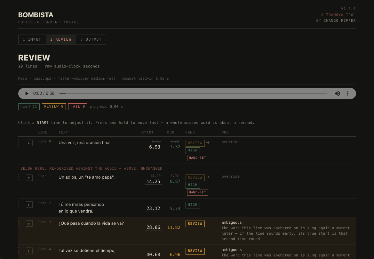
Task: Click the "BELOW HERE, RE-DERIVED" divider label
Action: 92,168
